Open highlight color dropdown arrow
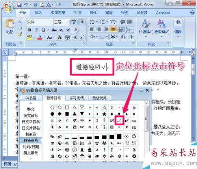The height and width of the screenshot is (169, 197). click(34, 37)
